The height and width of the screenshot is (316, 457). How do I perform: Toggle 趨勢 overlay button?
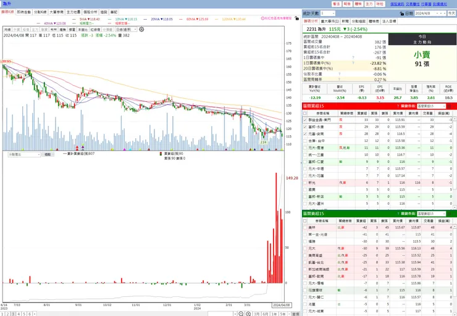pos(62,30)
